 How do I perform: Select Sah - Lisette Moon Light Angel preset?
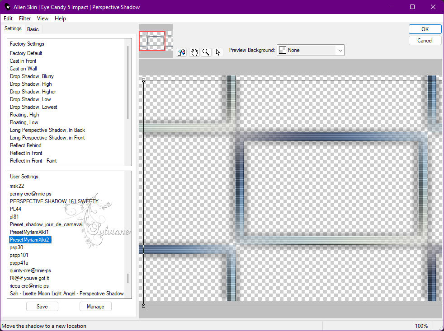coord(66,293)
